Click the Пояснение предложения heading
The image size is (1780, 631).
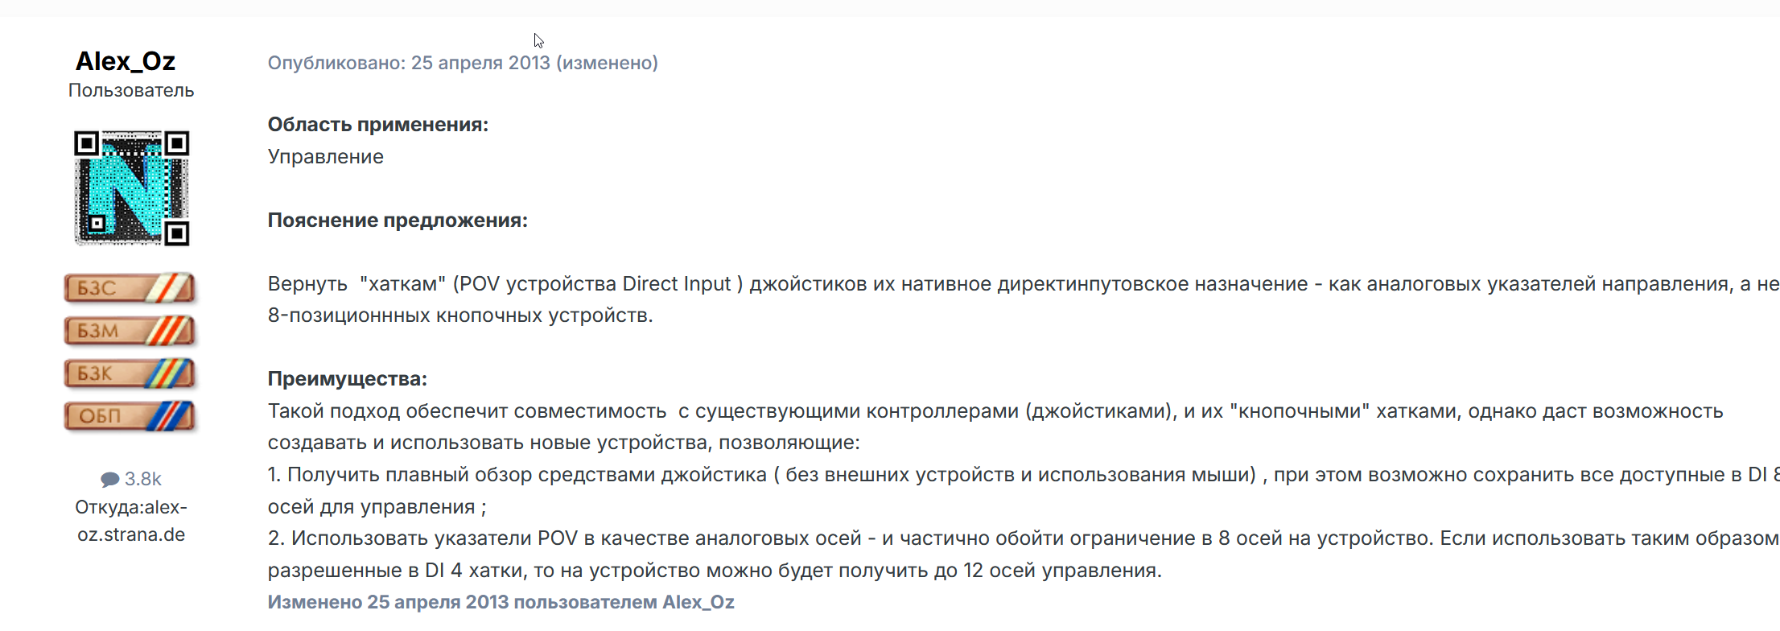(x=398, y=221)
